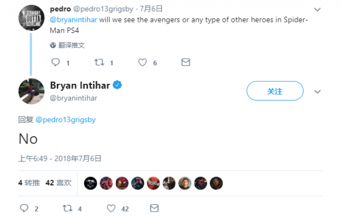341x220 pixels.
Task: Click the globe translate tweet icon
Action: [53, 45]
